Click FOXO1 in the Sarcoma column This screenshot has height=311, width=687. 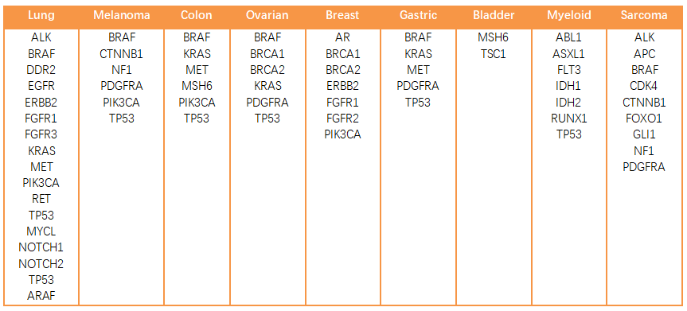pyautogui.click(x=644, y=119)
